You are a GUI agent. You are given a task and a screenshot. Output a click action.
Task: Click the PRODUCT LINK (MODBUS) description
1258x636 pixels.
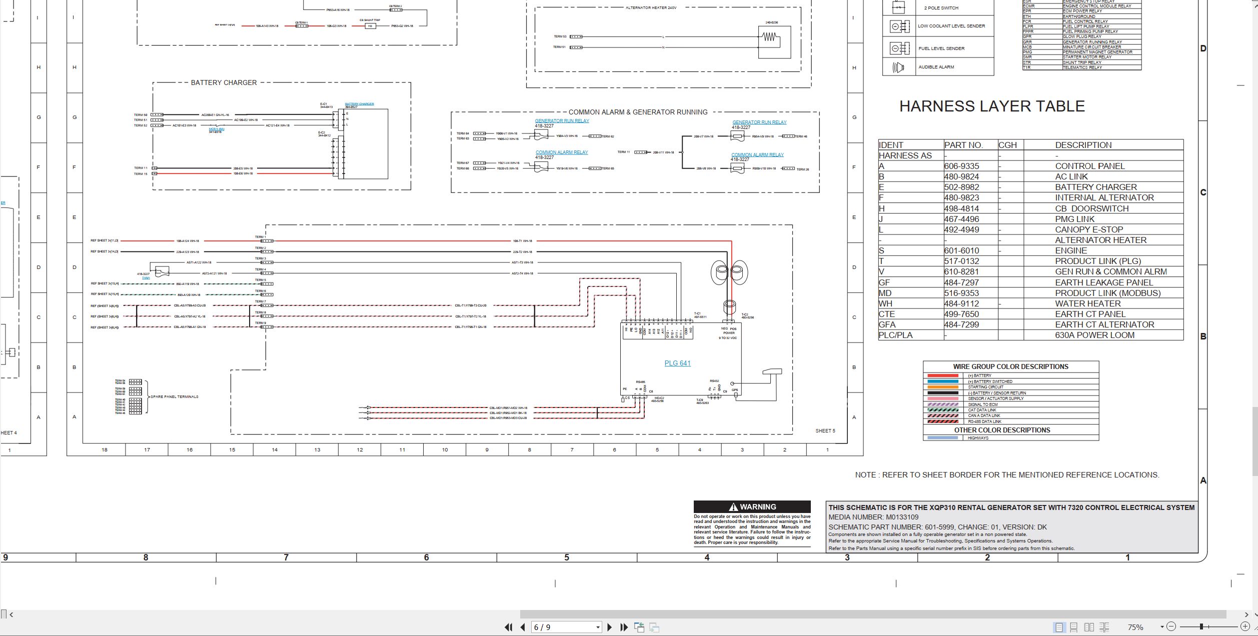click(1107, 293)
